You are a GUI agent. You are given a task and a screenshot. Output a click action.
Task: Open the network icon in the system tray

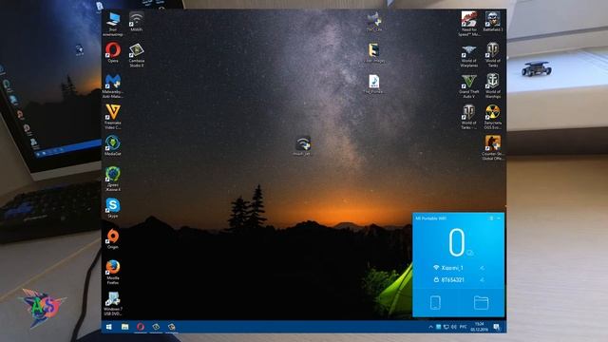click(x=446, y=327)
